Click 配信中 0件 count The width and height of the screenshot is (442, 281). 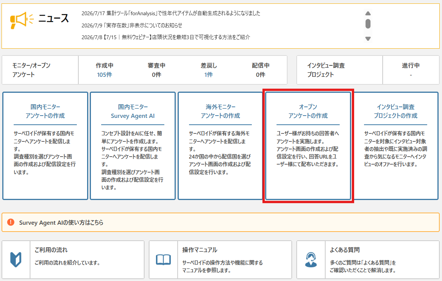(261, 75)
